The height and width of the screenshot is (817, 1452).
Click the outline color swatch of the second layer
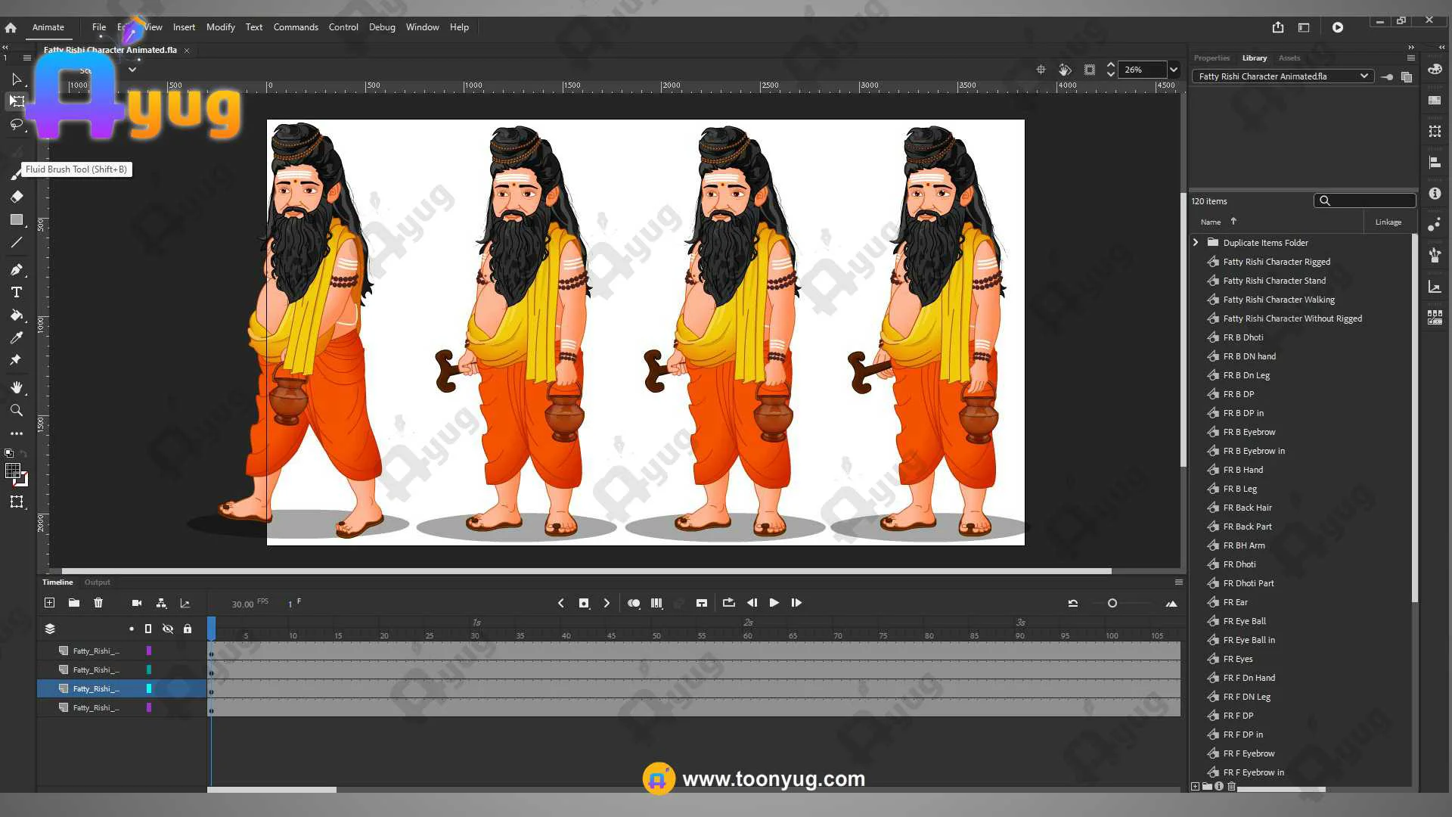click(x=149, y=669)
